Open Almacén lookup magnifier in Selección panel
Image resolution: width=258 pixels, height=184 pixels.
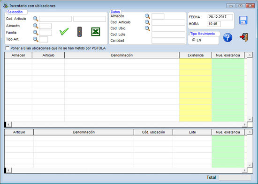(36, 26)
